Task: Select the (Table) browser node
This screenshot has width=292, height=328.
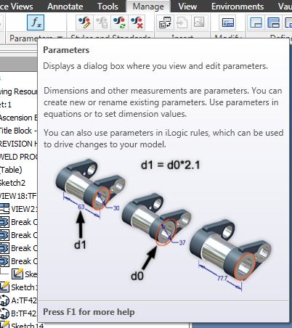Action: (11, 170)
